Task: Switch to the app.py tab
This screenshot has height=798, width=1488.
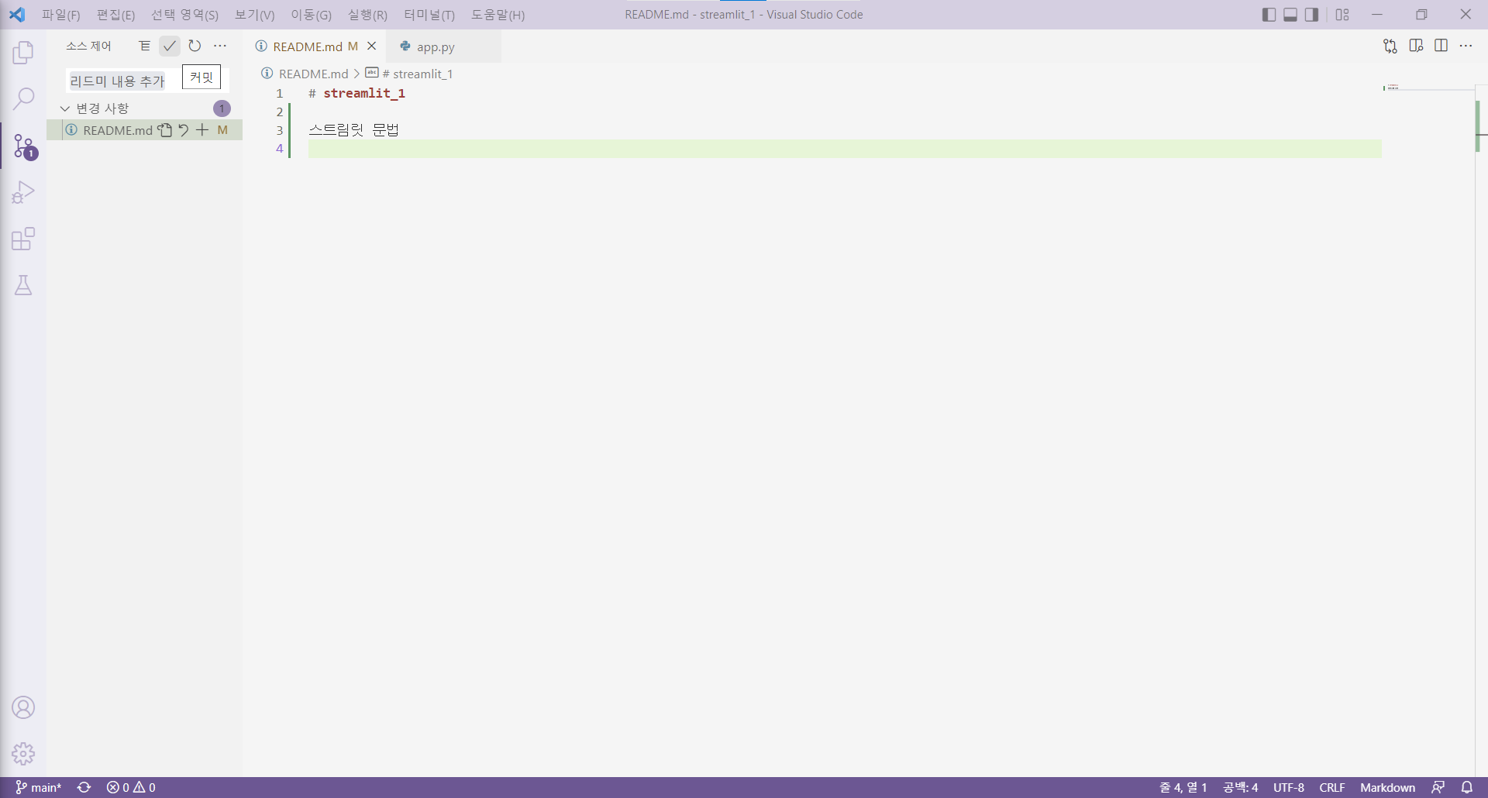Action: point(443,46)
